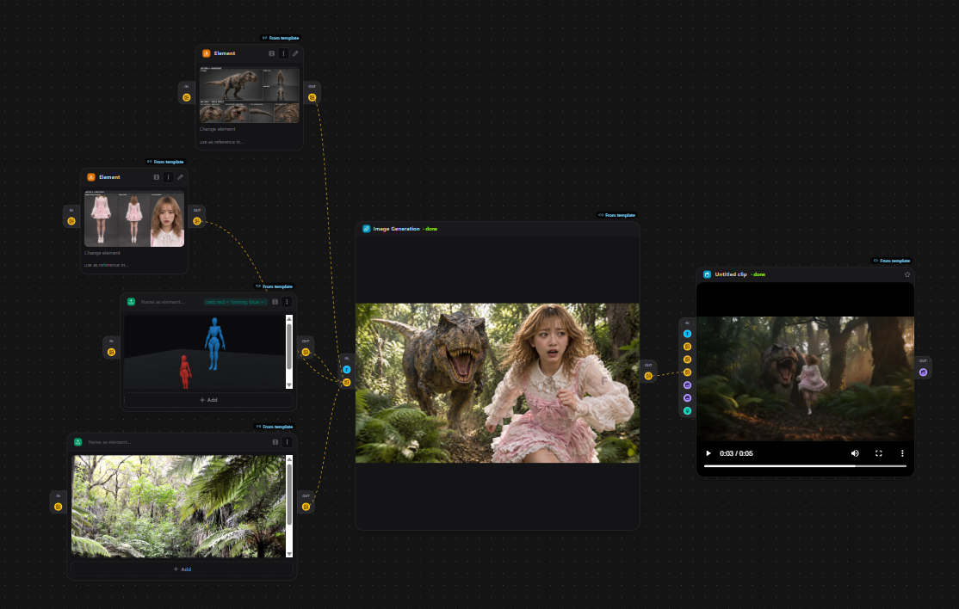Click the purple OUT port of Untitled clip
This screenshot has height=609, width=959.
(x=923, y=372)
